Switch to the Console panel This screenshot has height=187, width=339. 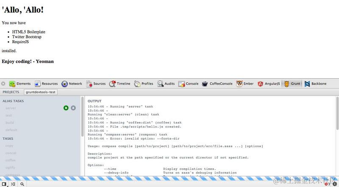tap(188, 84)
